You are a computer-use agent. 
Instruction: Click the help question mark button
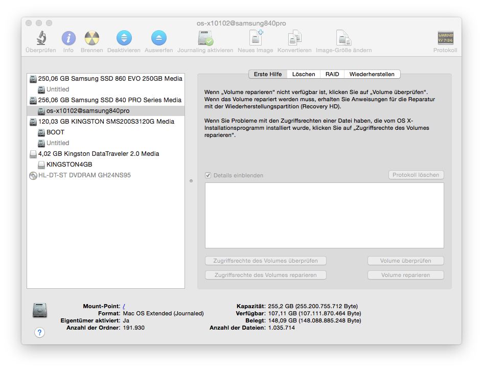click(40, 333)
